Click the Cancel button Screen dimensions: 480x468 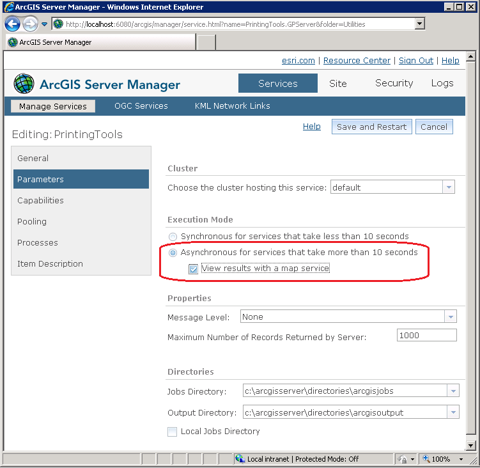point(434,127)
